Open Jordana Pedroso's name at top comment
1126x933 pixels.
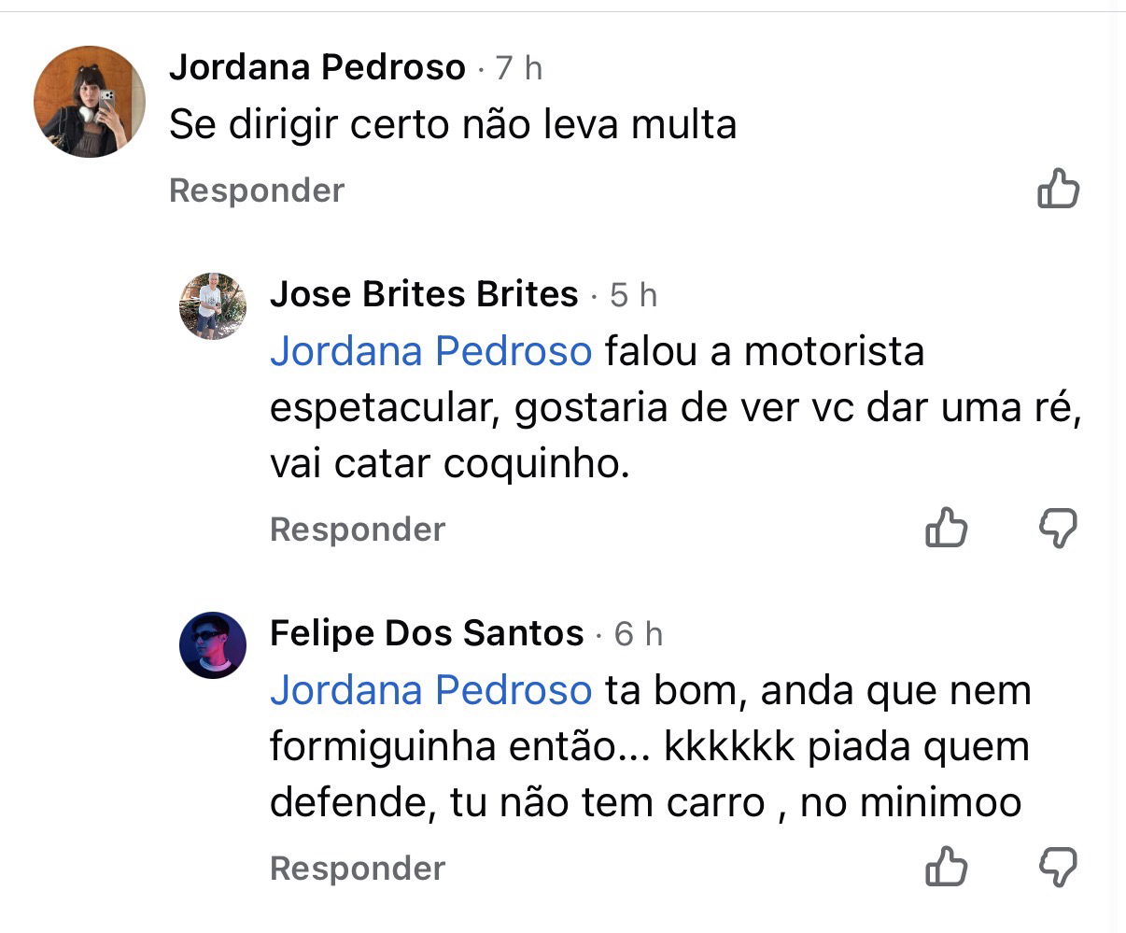[317, 67]
